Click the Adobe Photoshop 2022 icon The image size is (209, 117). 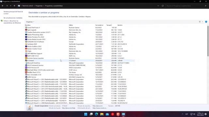tap(26, 35)
